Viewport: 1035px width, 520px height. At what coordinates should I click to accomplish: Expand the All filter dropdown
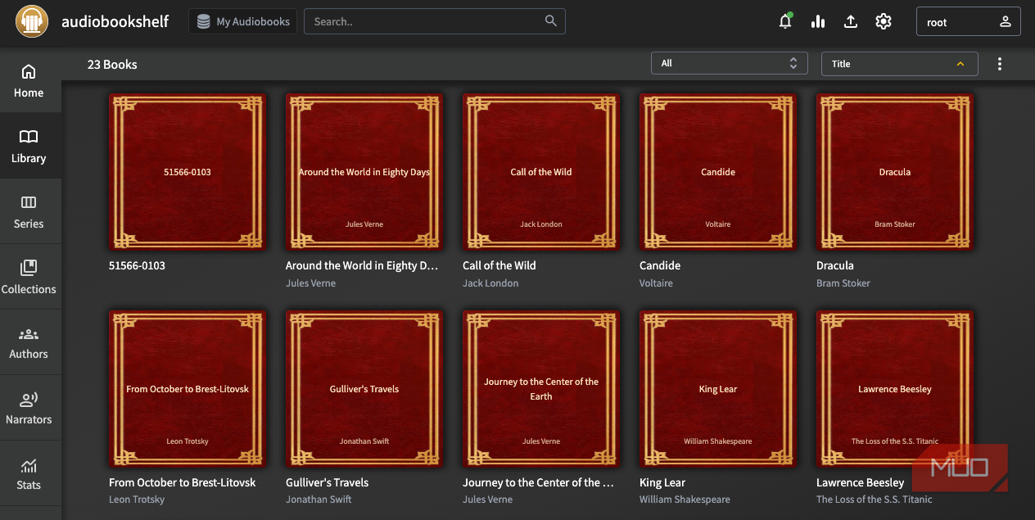tap(730, 64)
